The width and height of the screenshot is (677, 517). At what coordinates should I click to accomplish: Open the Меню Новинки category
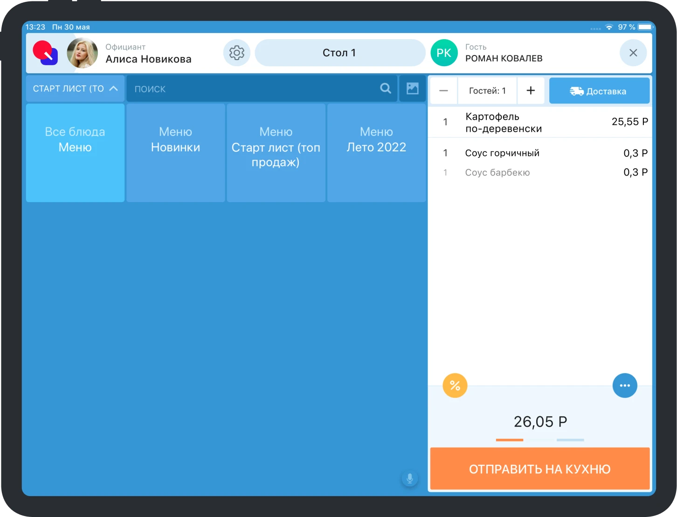(175, 153)
